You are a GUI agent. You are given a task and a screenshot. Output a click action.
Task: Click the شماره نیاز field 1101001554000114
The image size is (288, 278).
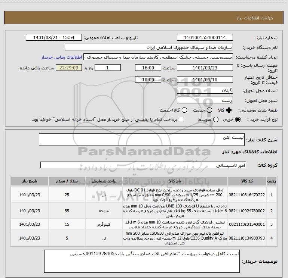(205, 38)
